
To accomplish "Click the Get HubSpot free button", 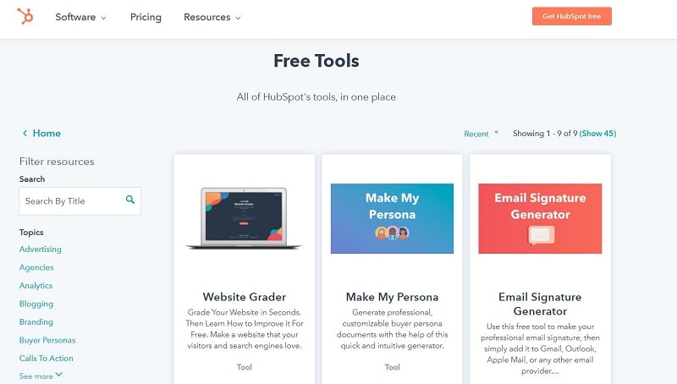I will [572, 16].
